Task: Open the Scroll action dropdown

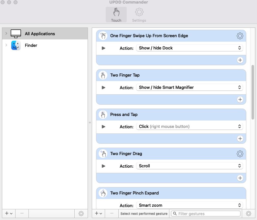Action: point(189,166)
